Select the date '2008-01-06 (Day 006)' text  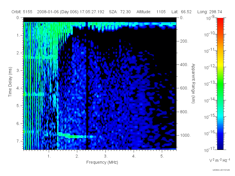tap(58, 12)
